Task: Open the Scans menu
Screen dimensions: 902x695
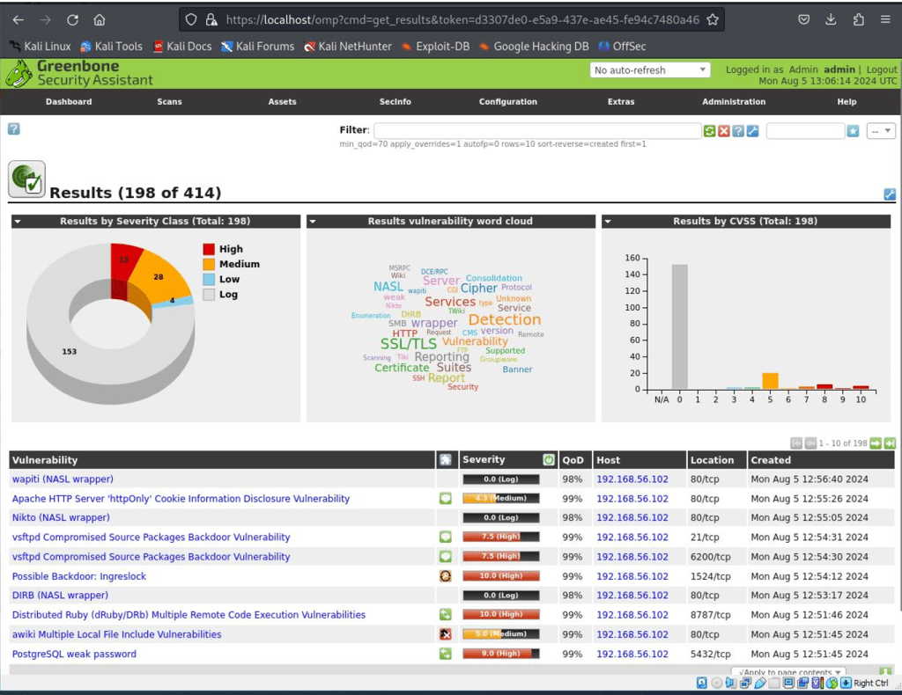Action: tap(169, 102)
